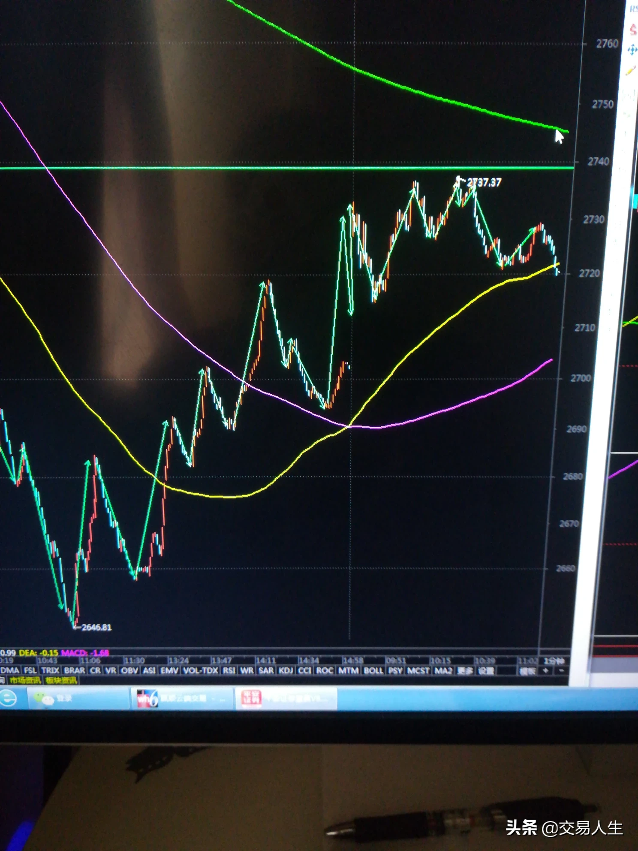Click the 2690 price axis label
638x851 pixels.
coord(577,429)
